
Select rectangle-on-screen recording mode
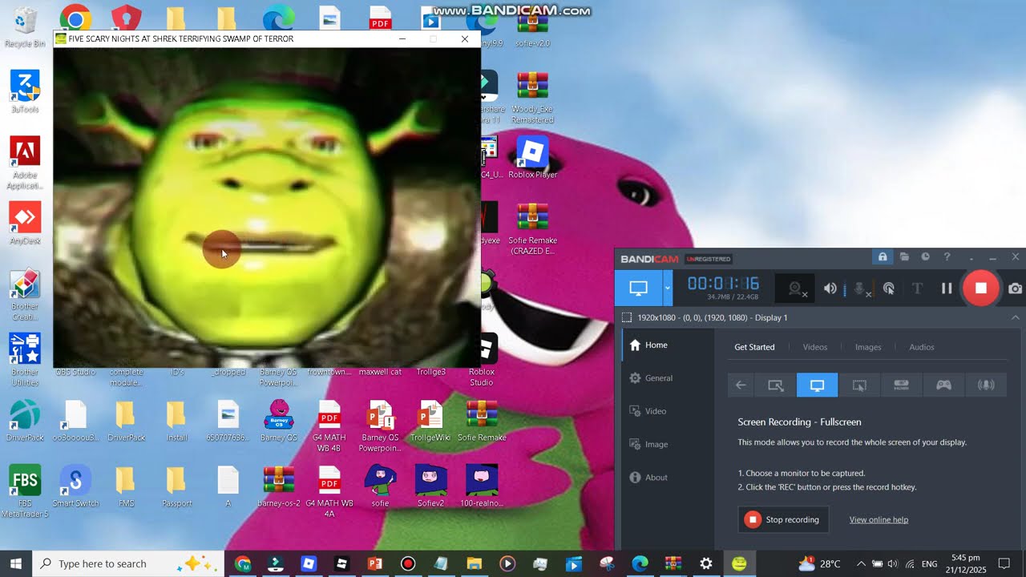(776, 385)
